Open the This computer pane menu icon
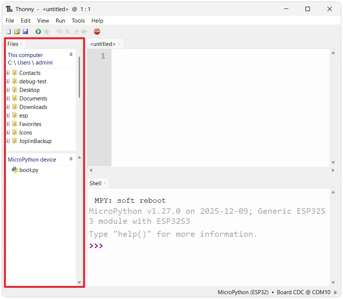Image resolution: width=343 pixels, height=299 pixels. coord(71,54)
